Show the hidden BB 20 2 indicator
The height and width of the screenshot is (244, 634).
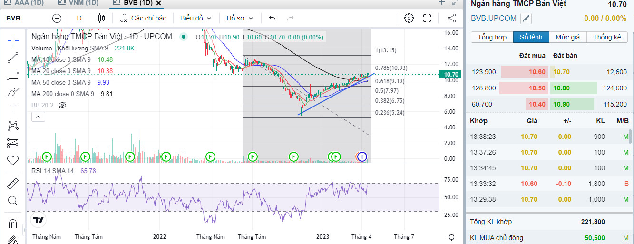[62, 105]
